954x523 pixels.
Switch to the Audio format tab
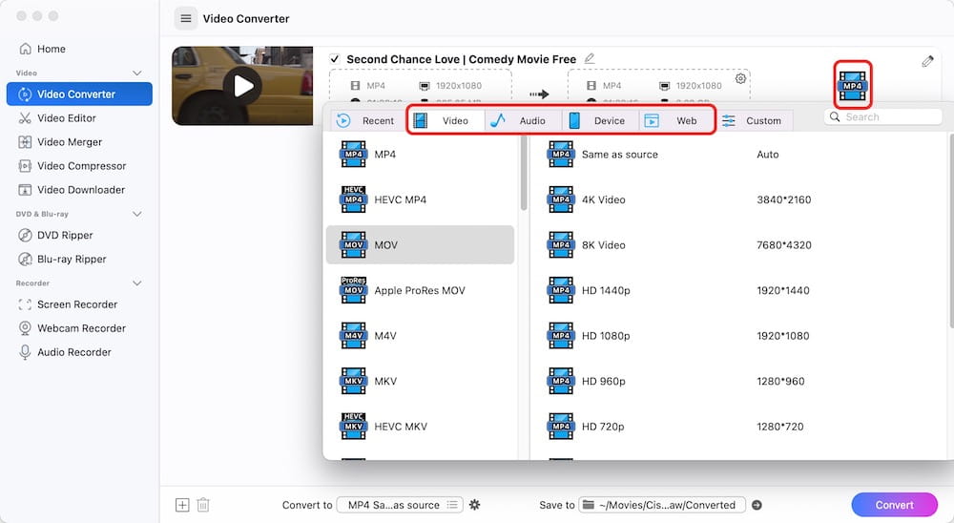(523, 120)
